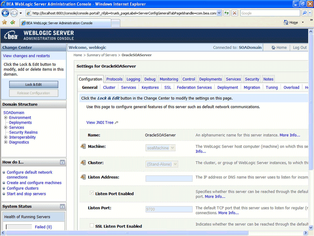314x236 pixels.
Task: Minimize the How do I panel
Action: [62, 162]
